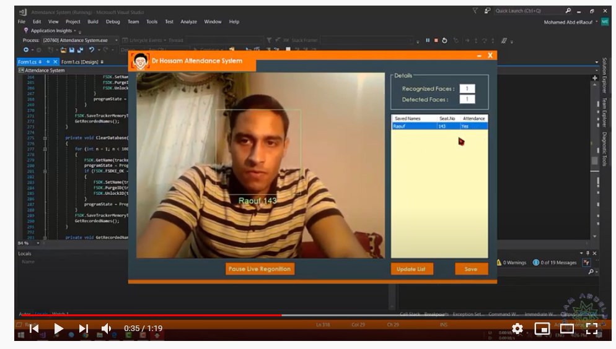Open the Analyze menu
Screen dimensions: 616x349
pos(190,22)
